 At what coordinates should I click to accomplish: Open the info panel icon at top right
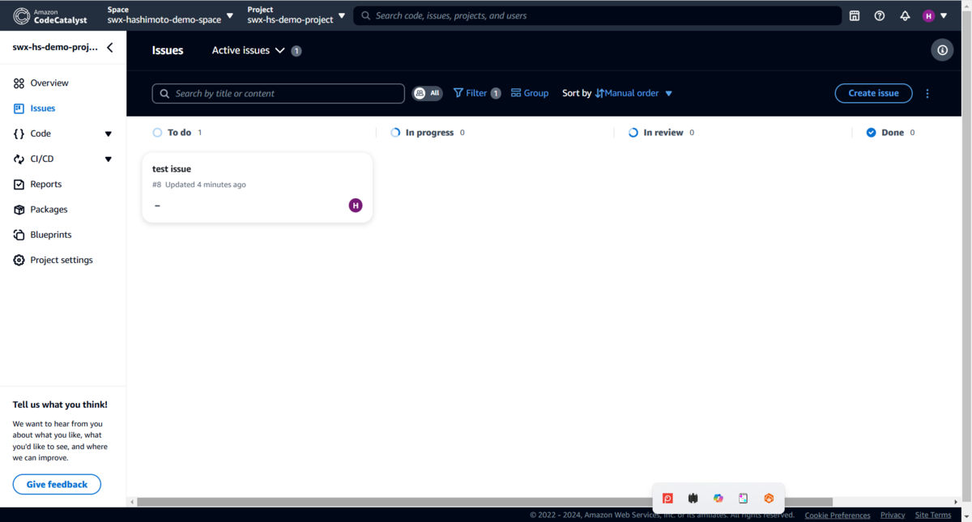(x=942, y=50)
